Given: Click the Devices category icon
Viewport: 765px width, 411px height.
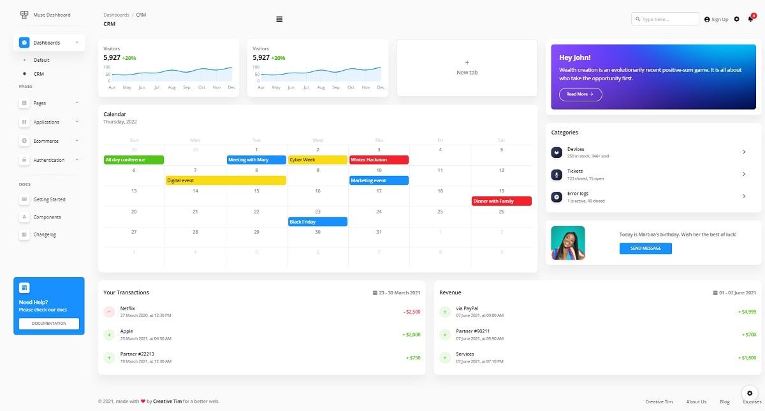Looking at the screenshot, I should 556,152.
